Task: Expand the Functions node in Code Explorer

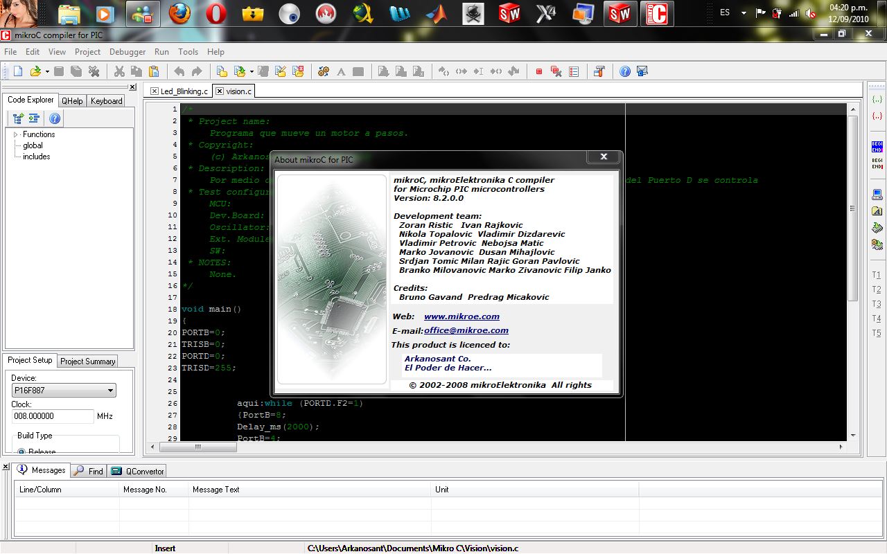Action: click(15, 134)
